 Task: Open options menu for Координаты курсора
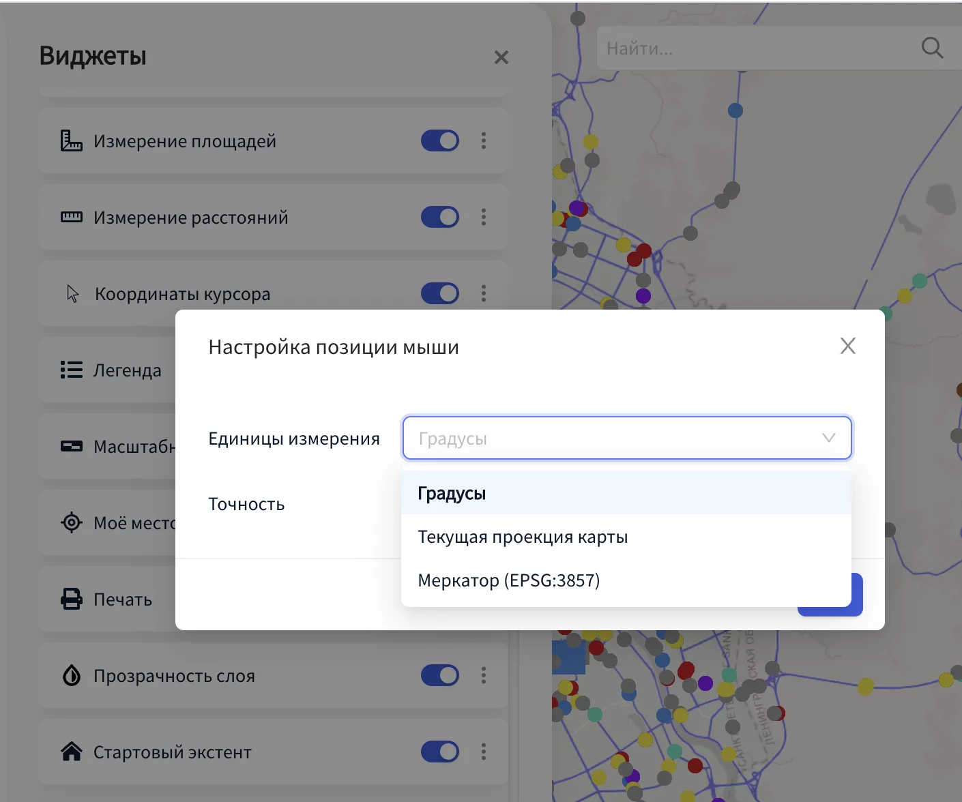[x=484, y=294]
